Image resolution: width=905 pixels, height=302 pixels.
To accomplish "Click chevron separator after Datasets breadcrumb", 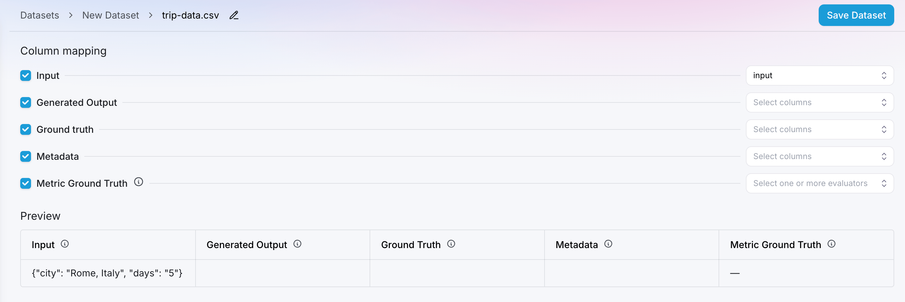I will pos(70,16).
